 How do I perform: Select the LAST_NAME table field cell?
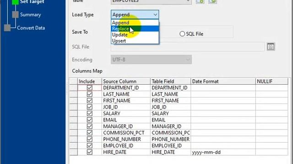[x=170, y=94]
